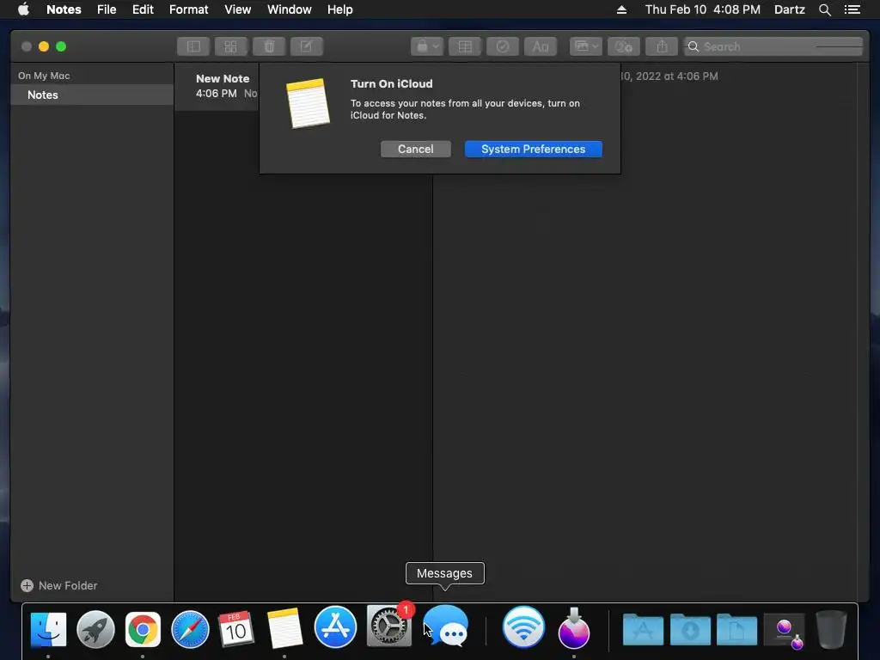Switch to gallery view in toolbar
The width and height of the screenshot is (880, 660).
230,46
